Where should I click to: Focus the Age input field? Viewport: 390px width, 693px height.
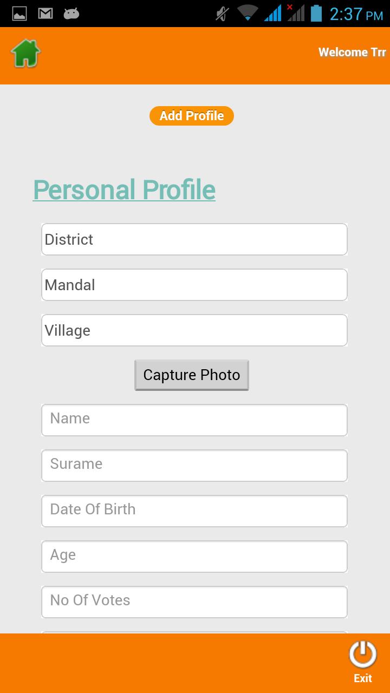tap(194, 557)
